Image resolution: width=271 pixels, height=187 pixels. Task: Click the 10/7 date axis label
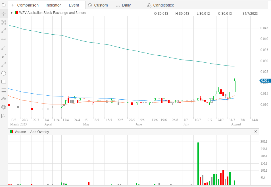[x=198, y=120]
